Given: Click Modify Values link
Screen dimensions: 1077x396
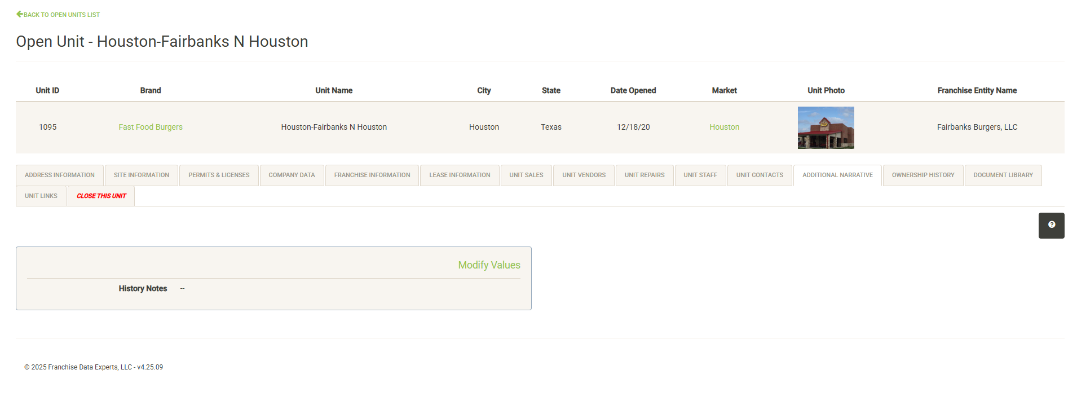Looking at the screenshot, I should click(489, 265).
